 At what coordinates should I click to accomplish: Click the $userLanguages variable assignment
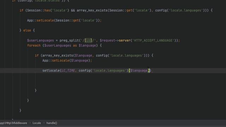(x=40, y=41)
